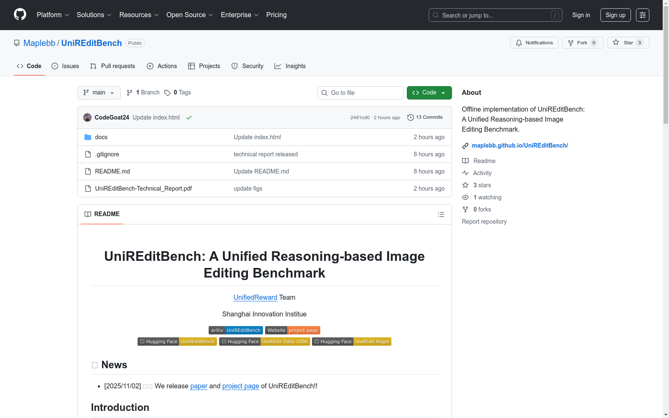Open the README outline icon
Viewport: 669px width, 418px height.
point(441,214)
